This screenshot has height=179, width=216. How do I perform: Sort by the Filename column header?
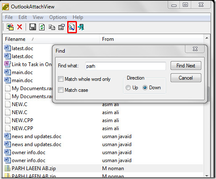51,39
